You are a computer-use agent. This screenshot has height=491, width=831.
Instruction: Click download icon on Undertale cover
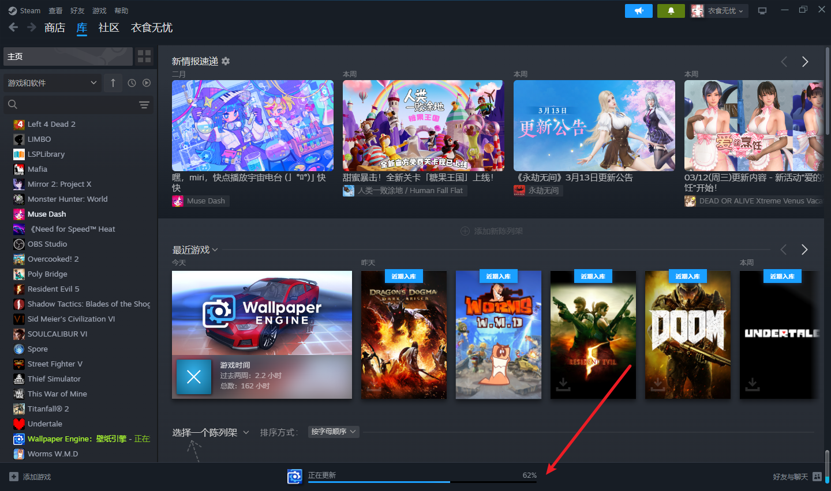[x=753, y=384]
